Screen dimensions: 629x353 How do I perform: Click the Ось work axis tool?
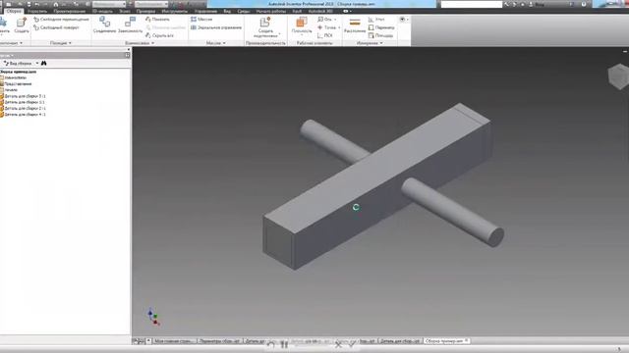tap(325, 20)
